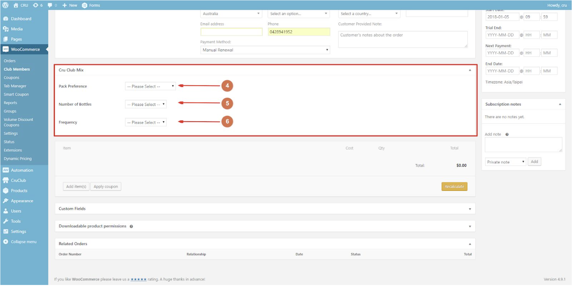Click the Users sidebar icon

5,211
